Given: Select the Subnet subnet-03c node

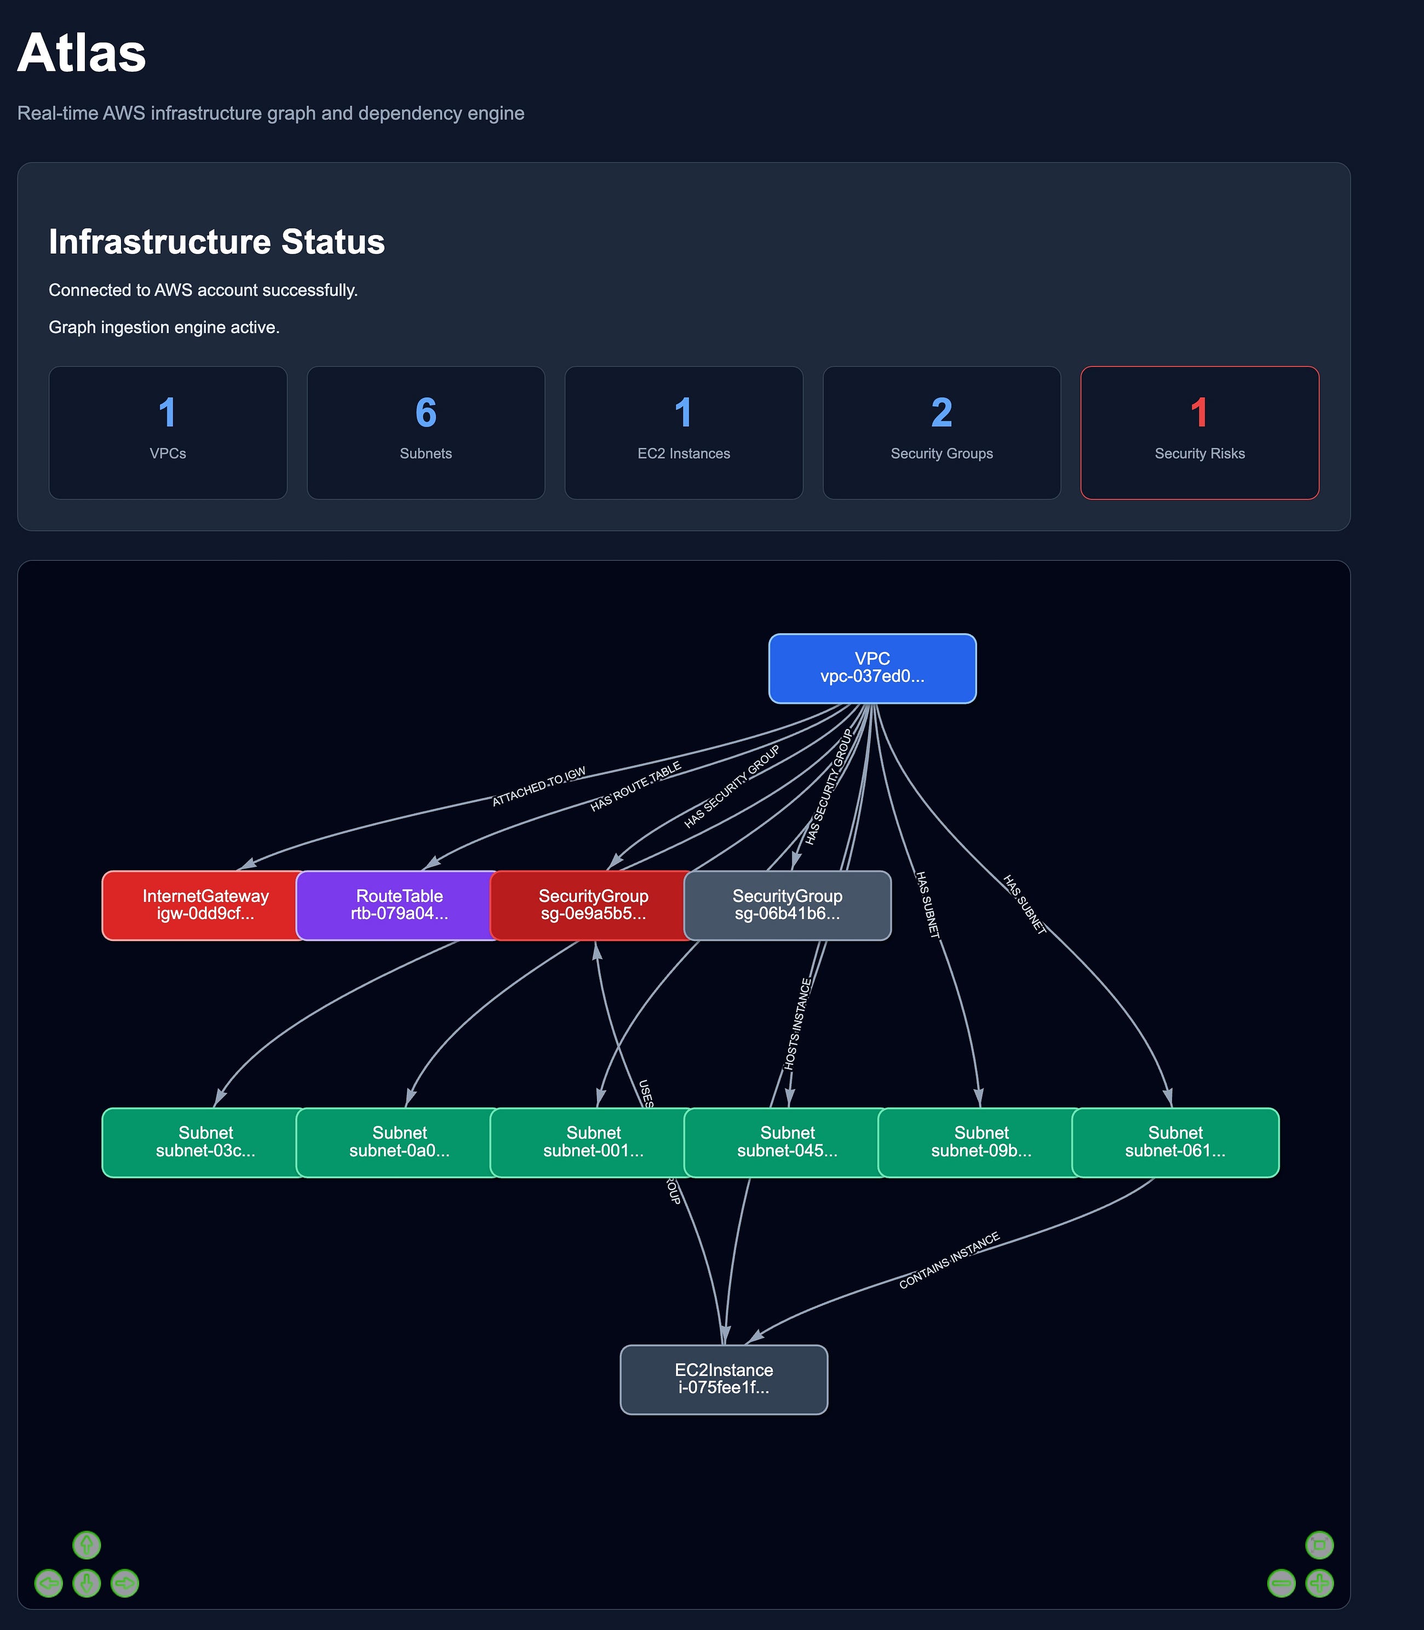Looking at the screenshot, I should [200, 1142].
